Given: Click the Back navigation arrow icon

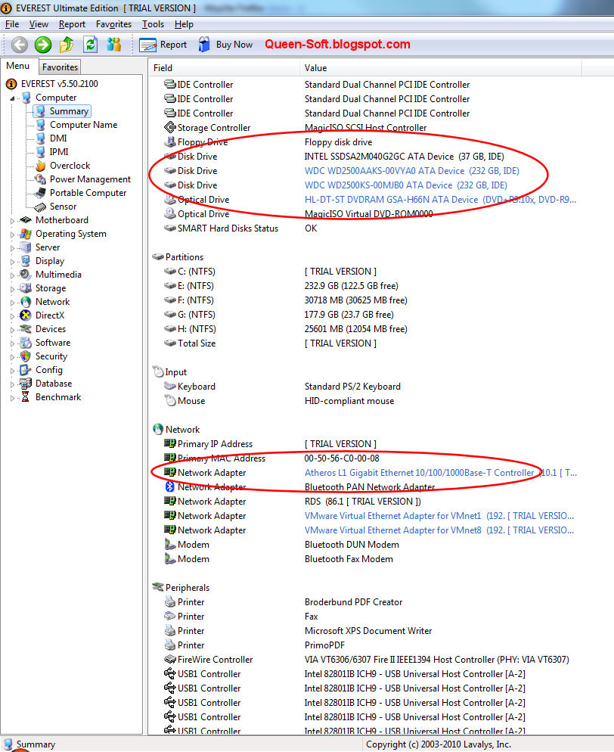Looking at the screenshot, I should pos(20,45).
